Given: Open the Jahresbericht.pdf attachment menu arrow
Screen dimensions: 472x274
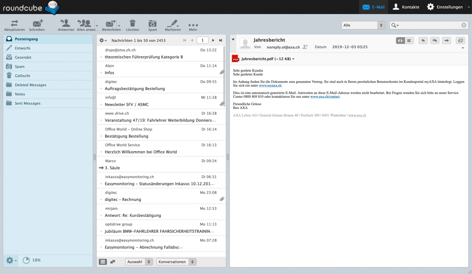Looking at the screenshot, I should click(293, 59).
